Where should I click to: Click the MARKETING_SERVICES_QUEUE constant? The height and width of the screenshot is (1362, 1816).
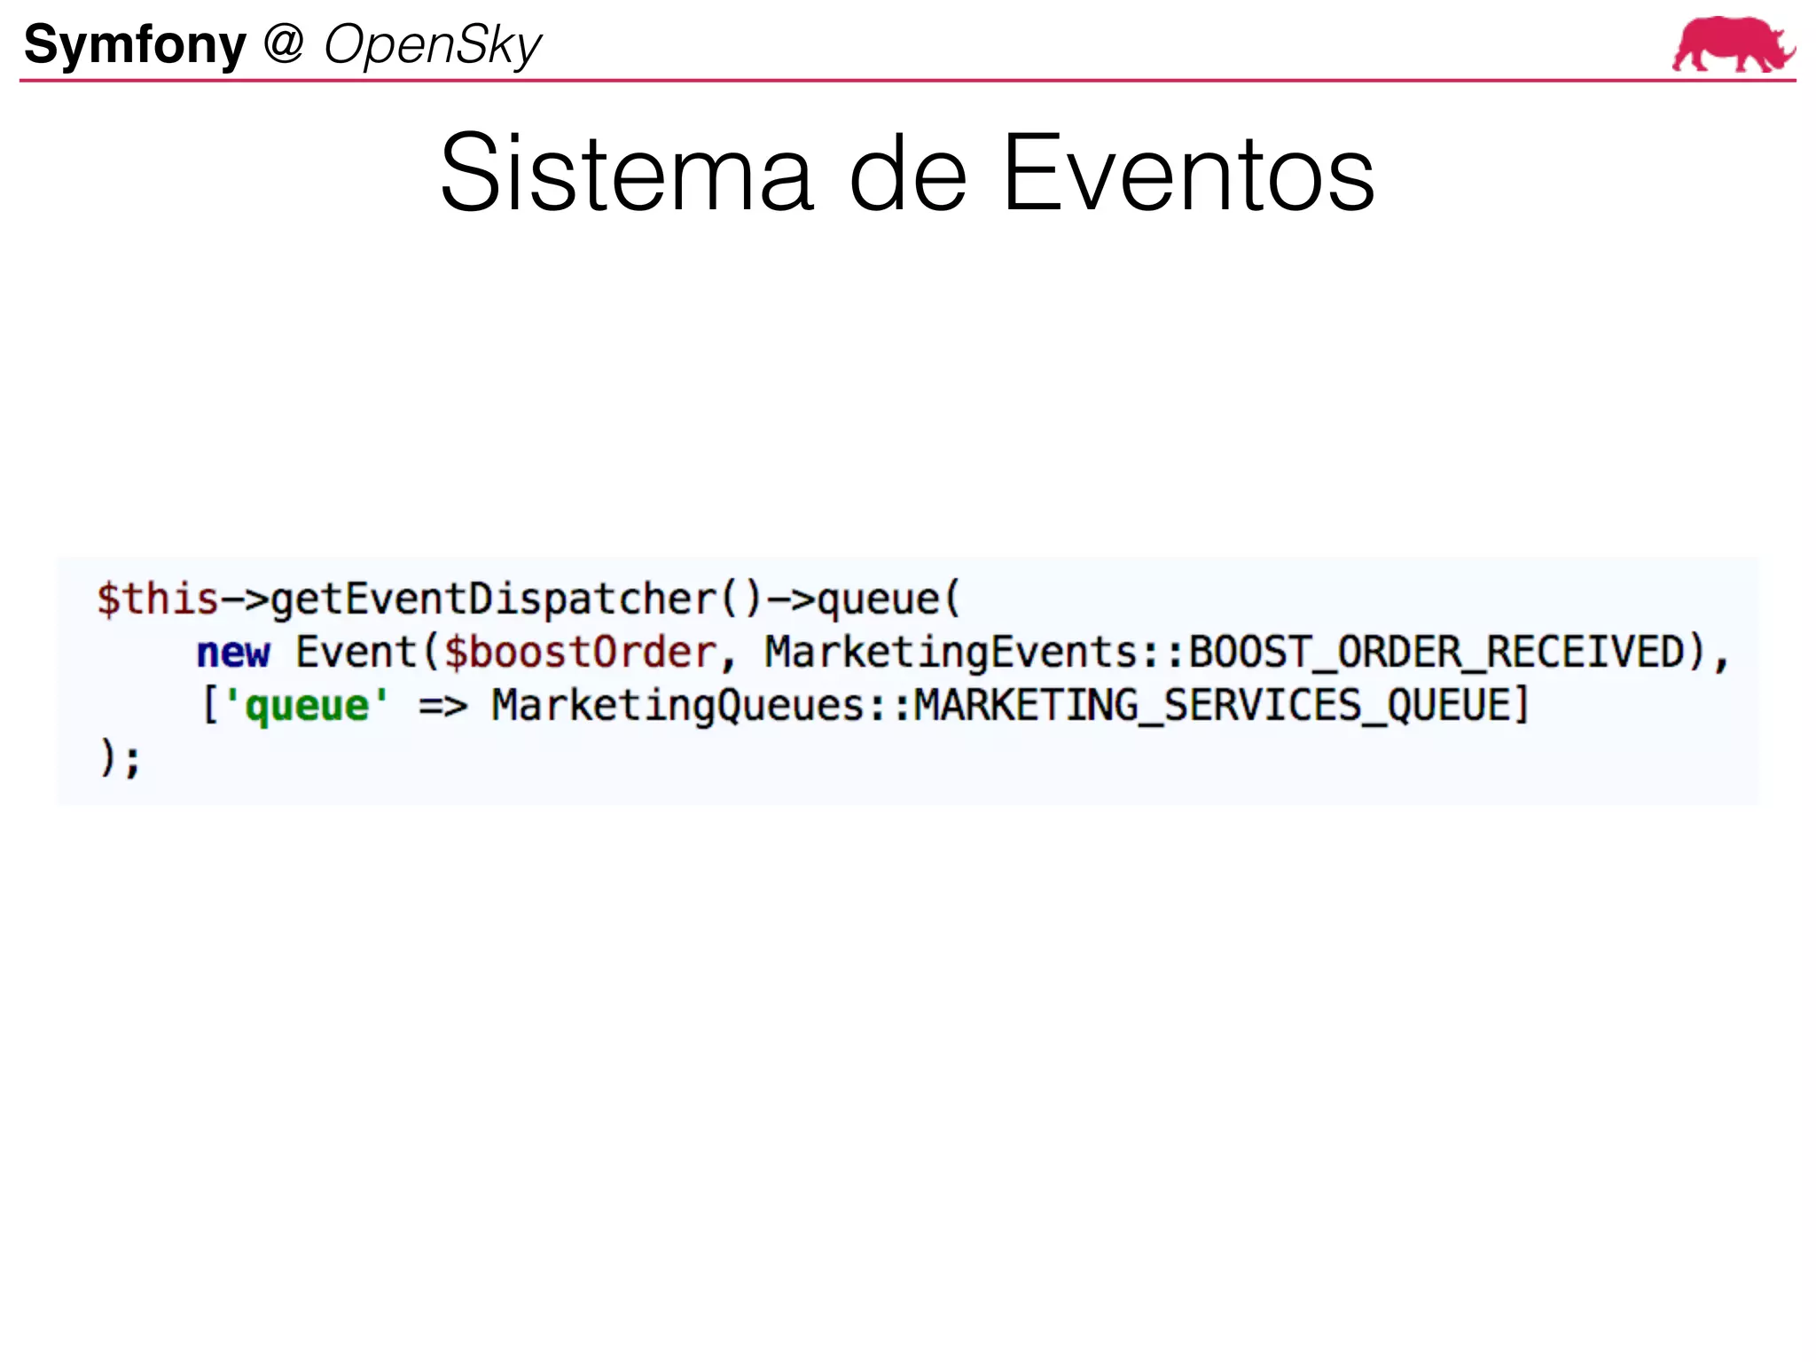(1211, 707)
